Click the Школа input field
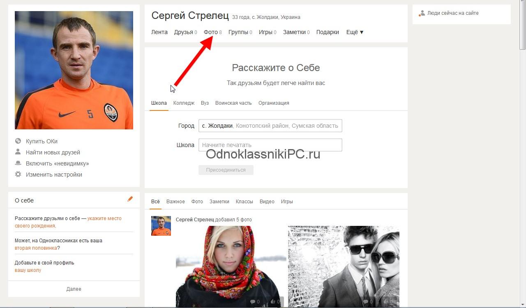526x308 pixels. pyautogui.click(x=270, y=145)
